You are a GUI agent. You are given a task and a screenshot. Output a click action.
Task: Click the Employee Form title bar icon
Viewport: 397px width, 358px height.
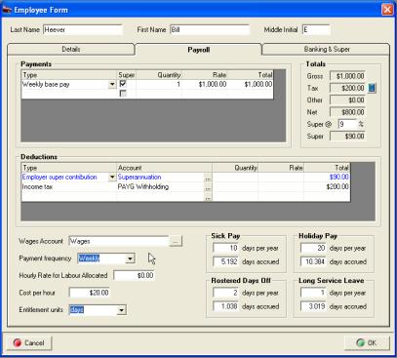click(x=7, y=10)
